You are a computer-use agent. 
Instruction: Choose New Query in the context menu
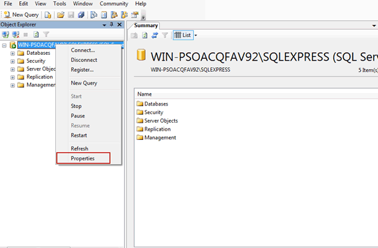coord(84,83)
